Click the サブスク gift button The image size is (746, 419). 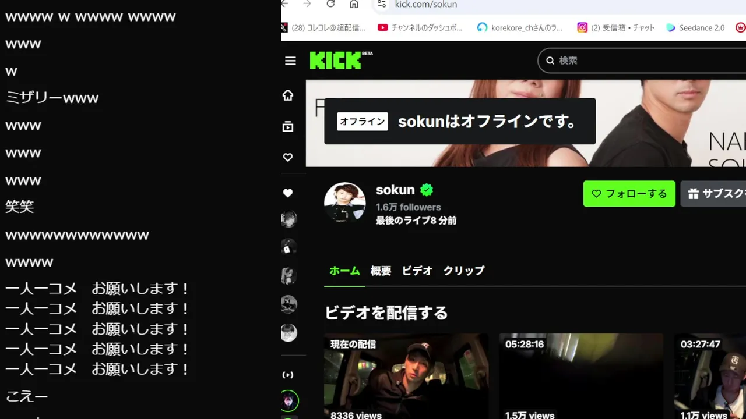coord(713,194)
